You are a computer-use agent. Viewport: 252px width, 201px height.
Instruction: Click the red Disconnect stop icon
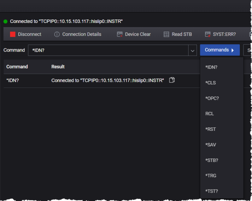click(x=13, y=34)
